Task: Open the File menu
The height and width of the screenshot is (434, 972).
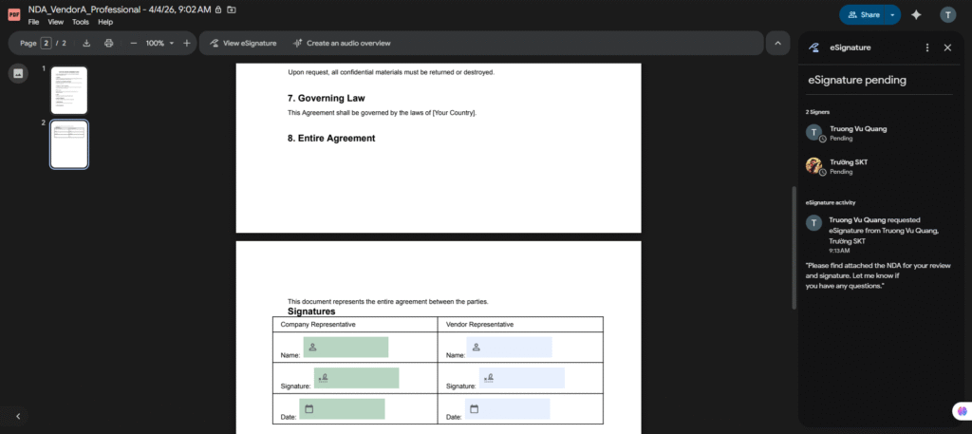Action: [33, 22]
